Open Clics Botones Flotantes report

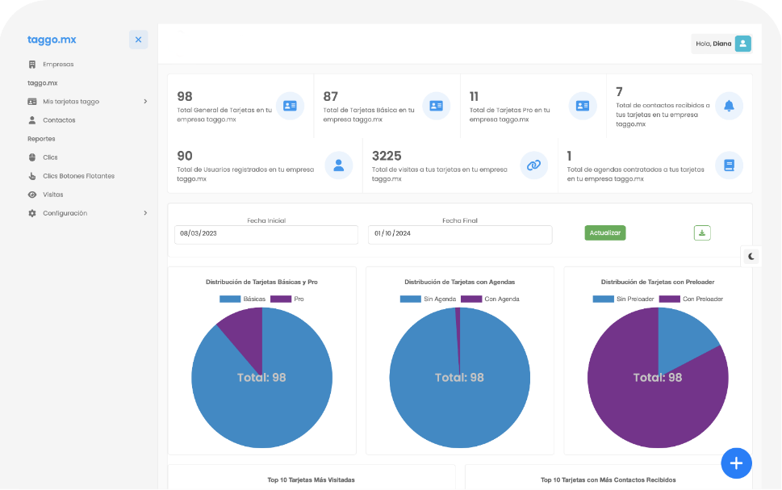(78, 176)
